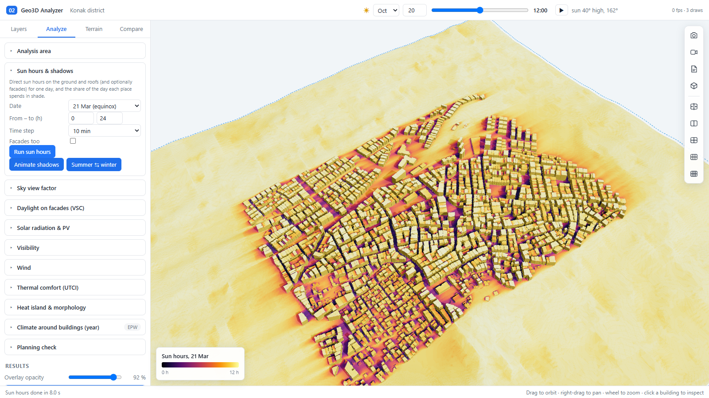Play the sun time animation
Viewport: 709px width, 398px height.
tap(561, 10)
